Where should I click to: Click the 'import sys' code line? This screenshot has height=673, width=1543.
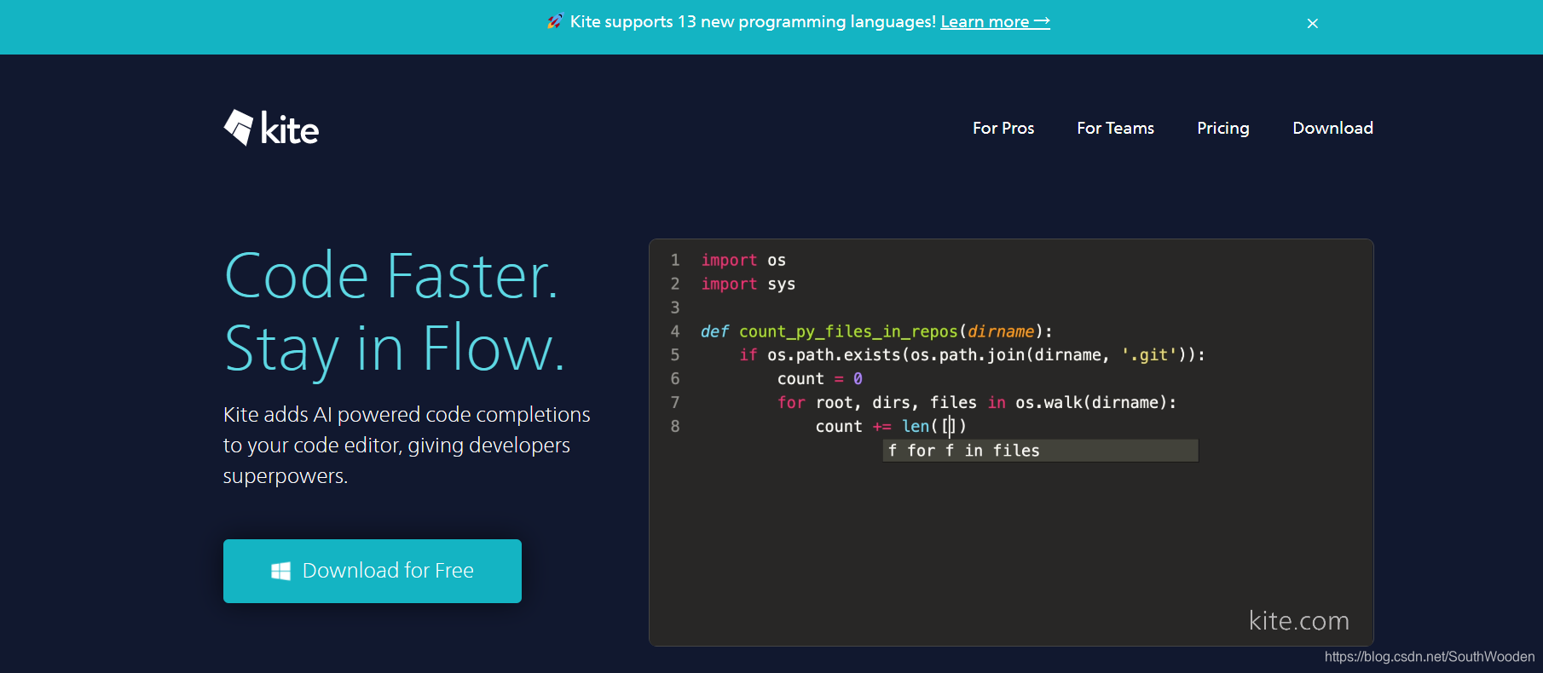pos(748,284)
